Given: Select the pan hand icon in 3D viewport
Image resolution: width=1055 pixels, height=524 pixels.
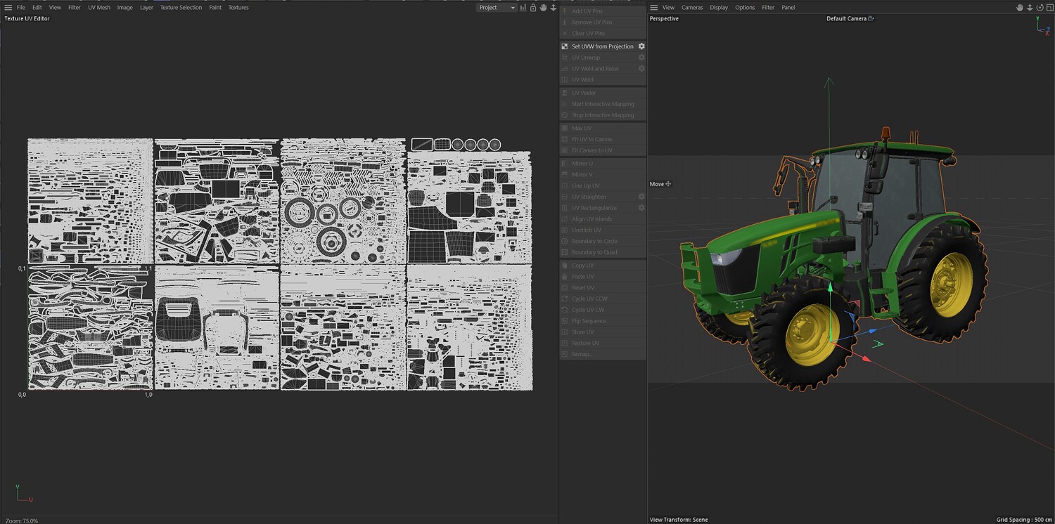Looking at the screenshot, I should click(x=1020, y=8).
